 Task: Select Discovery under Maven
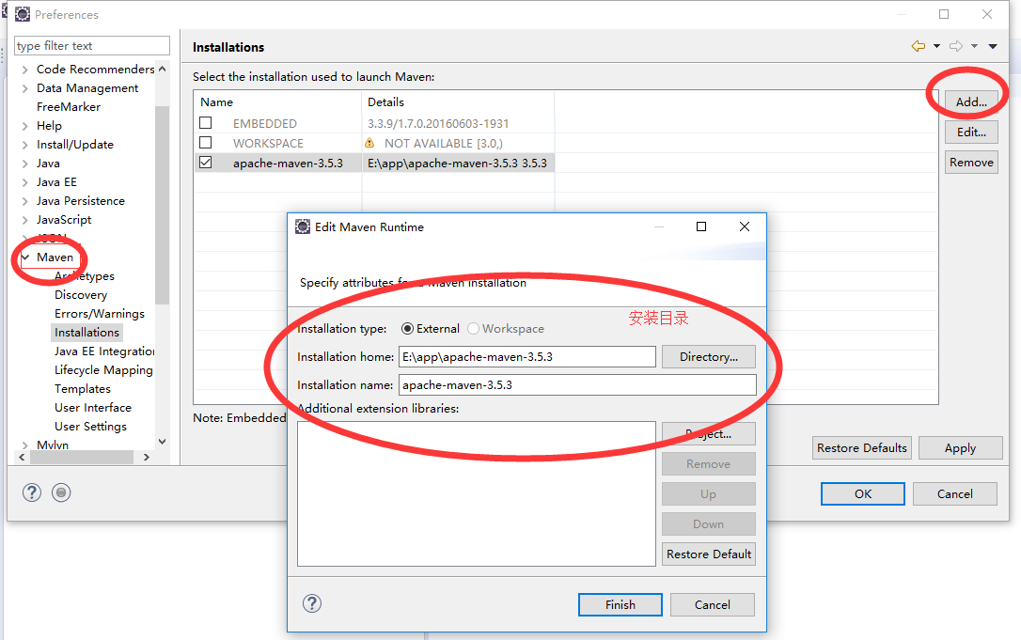[x=81, y=295]
